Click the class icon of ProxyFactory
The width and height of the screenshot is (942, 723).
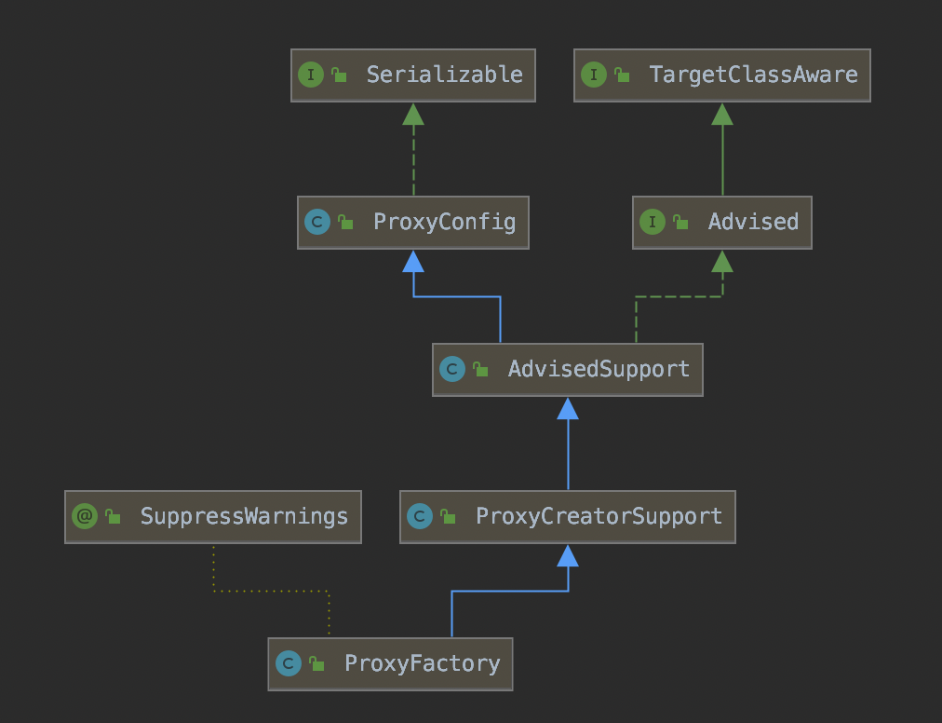[289, 664]
